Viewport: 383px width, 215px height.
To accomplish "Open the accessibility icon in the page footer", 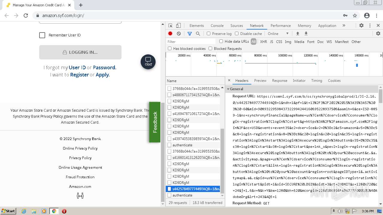I will click(80, 196).
